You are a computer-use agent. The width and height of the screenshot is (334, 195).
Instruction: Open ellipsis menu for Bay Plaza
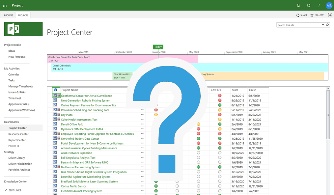point(143,115)
